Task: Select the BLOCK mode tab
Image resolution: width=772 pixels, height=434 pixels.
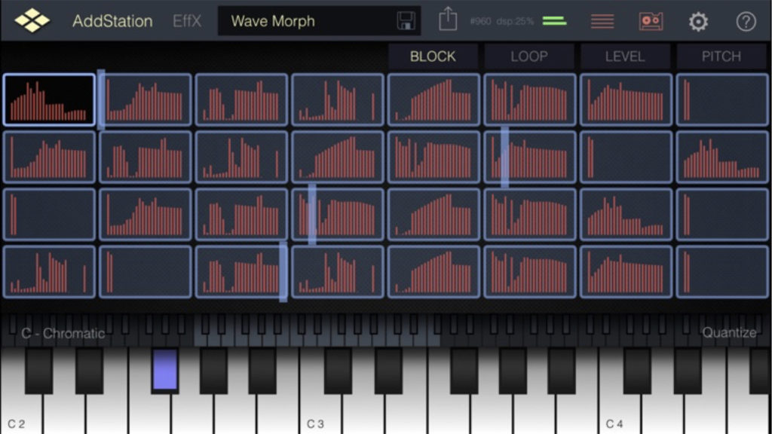Action: point(433,57)
